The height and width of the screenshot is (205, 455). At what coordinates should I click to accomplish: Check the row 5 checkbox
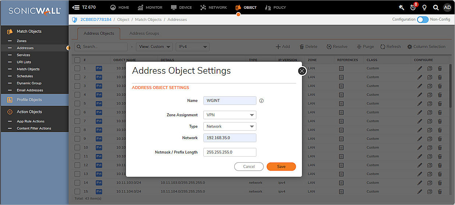(x=77, y=103)
